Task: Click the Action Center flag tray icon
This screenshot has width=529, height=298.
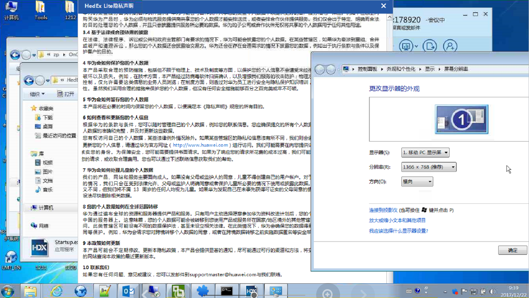Action: pos(464,292)
